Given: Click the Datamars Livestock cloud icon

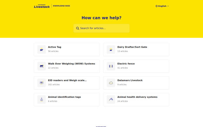Looking at the screenshot, I should [x=111, y=83].
